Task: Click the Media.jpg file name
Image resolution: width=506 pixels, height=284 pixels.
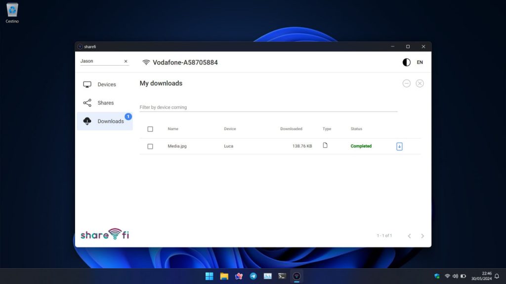Action: tap(177, 146)
